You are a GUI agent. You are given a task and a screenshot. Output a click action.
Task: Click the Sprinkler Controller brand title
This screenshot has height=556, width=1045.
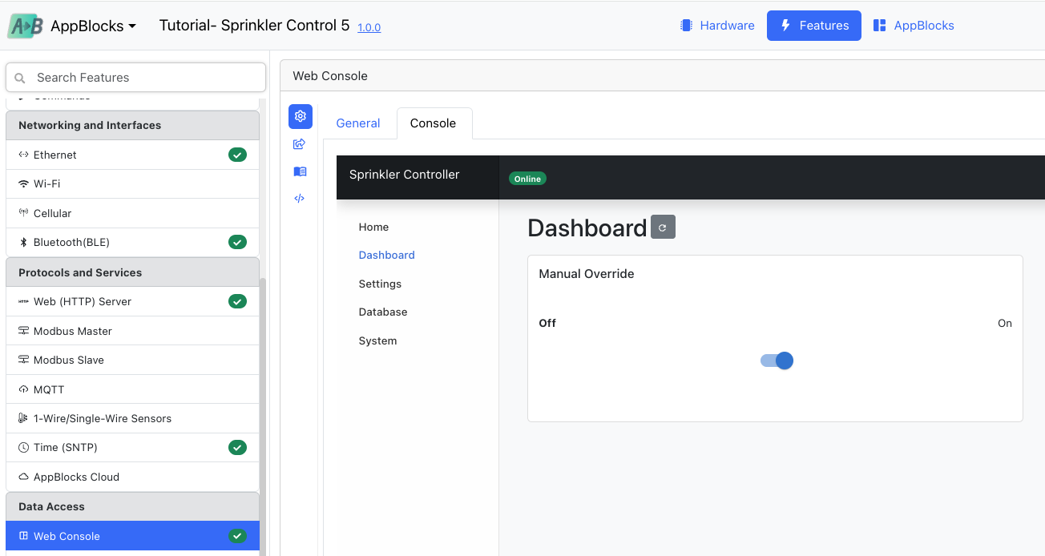(404, 175)
